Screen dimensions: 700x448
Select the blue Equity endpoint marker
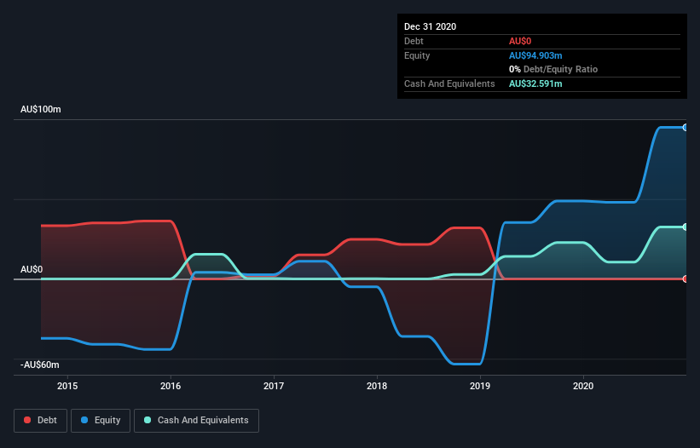[686, 128]
